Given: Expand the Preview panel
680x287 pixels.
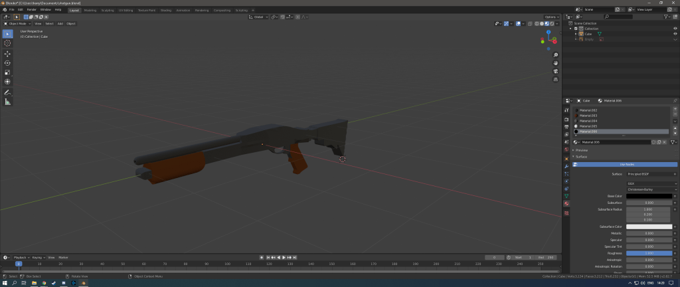Looking at the screenshot, I should 581,150.
